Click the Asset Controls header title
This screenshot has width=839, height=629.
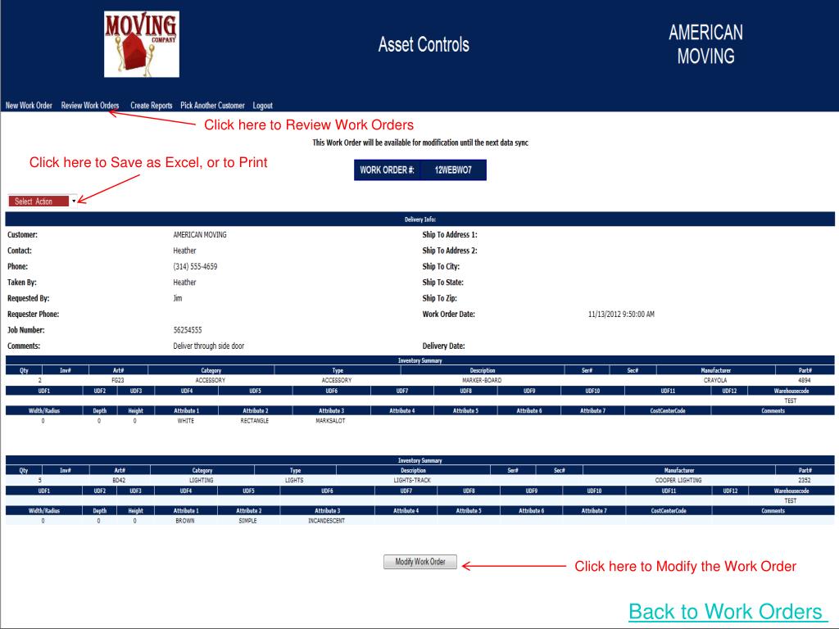click(424, 44)
